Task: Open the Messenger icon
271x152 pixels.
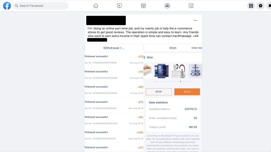Action: click(260, 6)
